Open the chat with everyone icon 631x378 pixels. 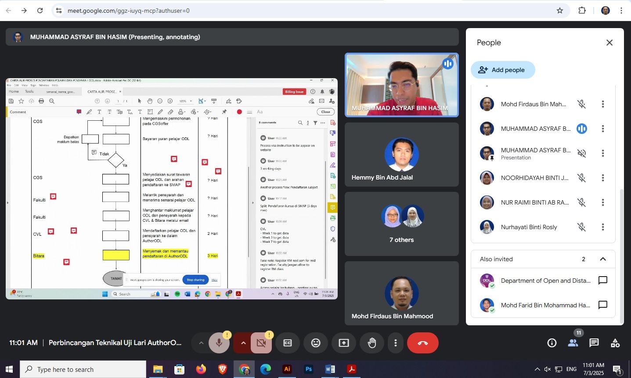point(594,343)
